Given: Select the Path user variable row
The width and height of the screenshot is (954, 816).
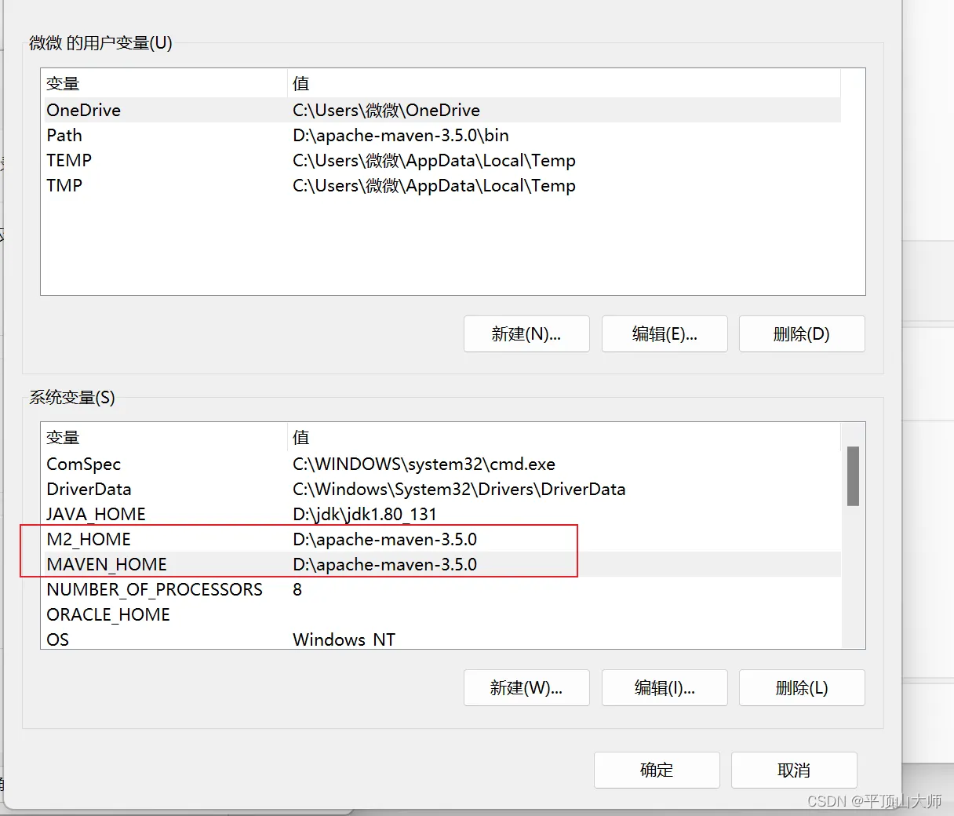Looking at the screenshot, I should tap(441, 135).
